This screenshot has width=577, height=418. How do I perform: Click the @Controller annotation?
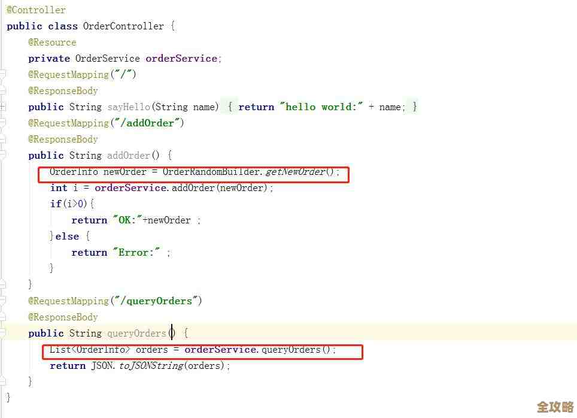point(36,10)
